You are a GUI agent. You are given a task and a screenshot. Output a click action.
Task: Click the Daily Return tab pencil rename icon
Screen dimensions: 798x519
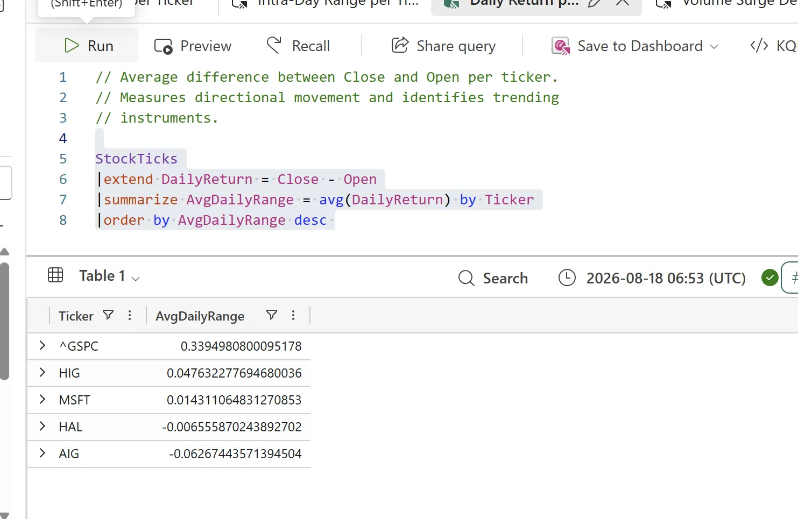[594, 3]
